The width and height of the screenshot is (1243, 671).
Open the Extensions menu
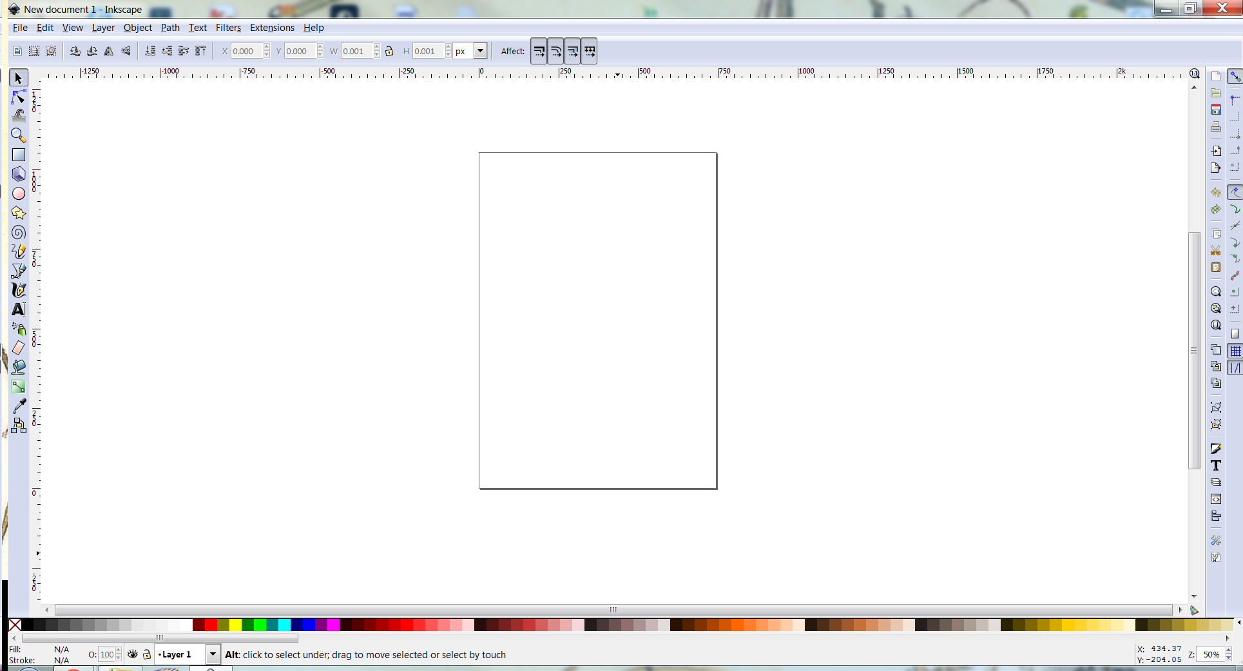[x=272, y=28]
